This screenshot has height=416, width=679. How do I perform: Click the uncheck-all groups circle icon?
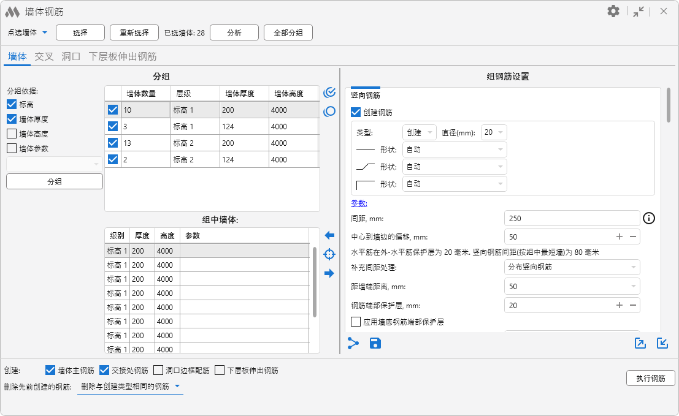329,112
